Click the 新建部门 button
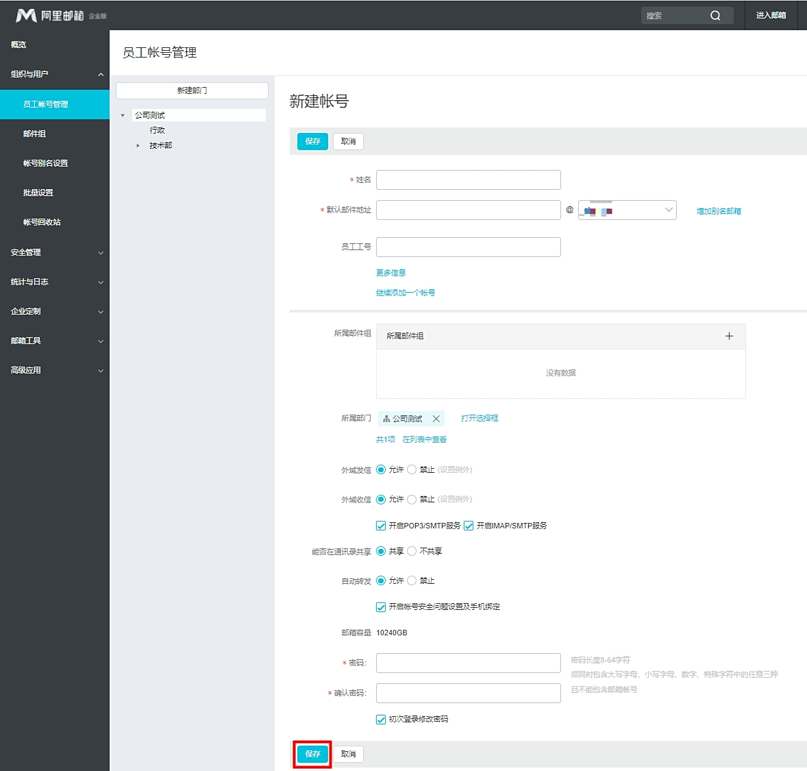 192,90
